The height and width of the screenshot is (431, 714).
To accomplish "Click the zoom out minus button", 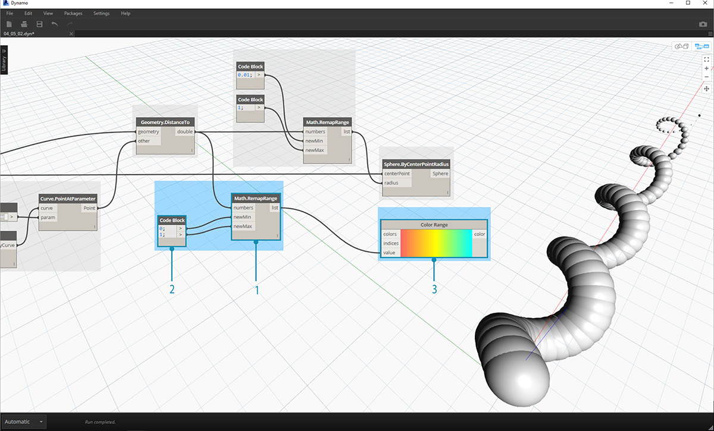I will [706, 77].
